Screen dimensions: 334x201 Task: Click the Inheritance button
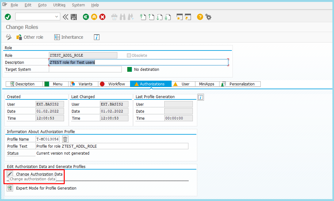[69, 37]
